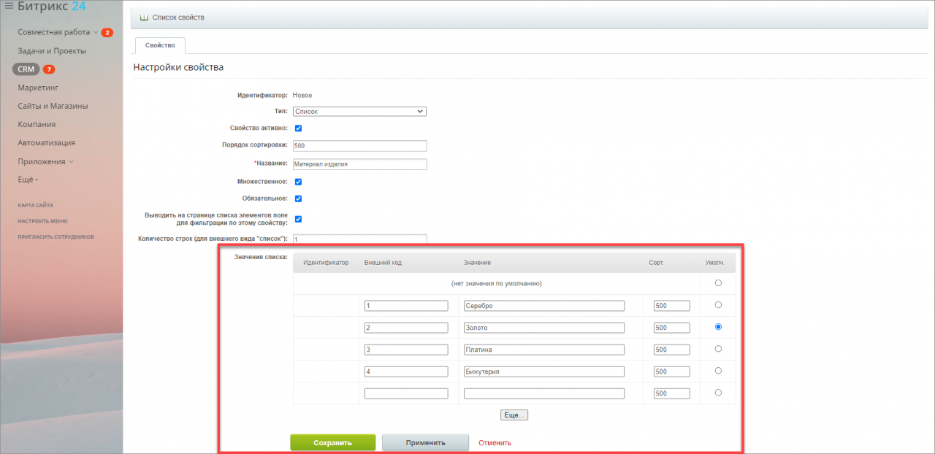Select the no-default-value radio button

click(x=718, y=283)
